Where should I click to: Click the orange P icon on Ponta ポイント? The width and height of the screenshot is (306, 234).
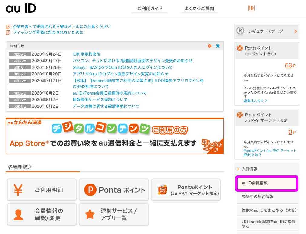(x=90, y=190)
